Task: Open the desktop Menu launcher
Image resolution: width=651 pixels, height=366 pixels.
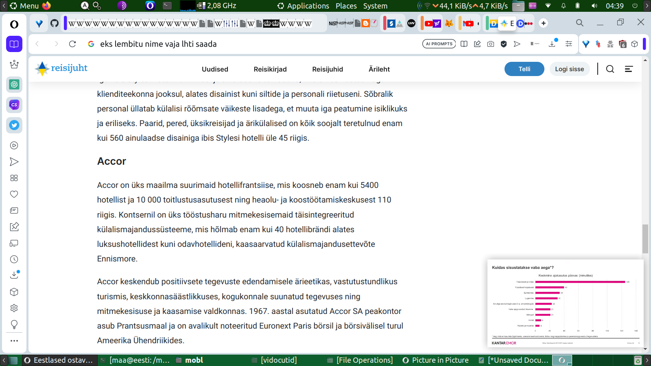Action: 24,6
